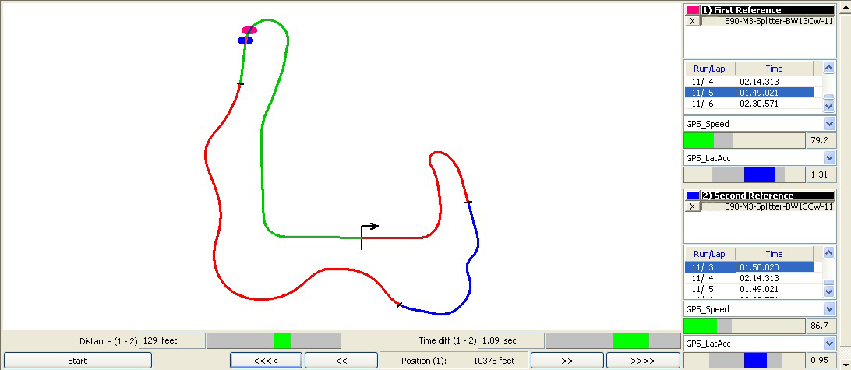
Task: Click the blue Second Reference color swatch
Action: coord(692,196)
